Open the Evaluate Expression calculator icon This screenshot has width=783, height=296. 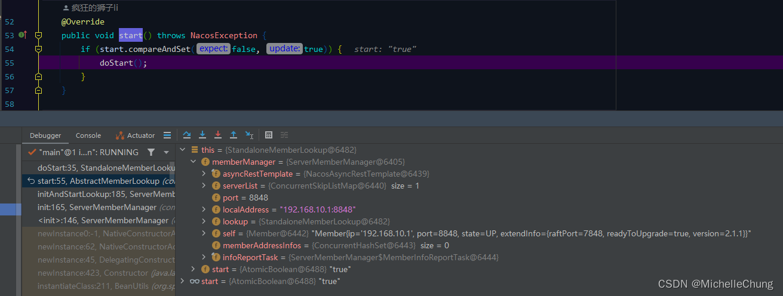pos(269,135)
